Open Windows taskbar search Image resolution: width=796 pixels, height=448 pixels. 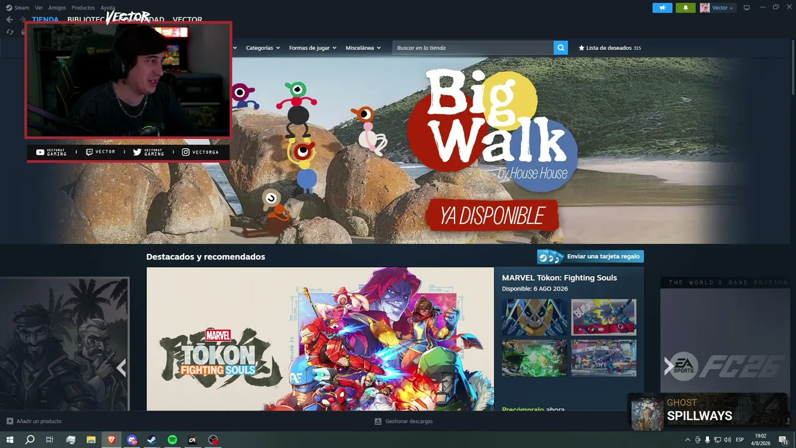point(29,440)
